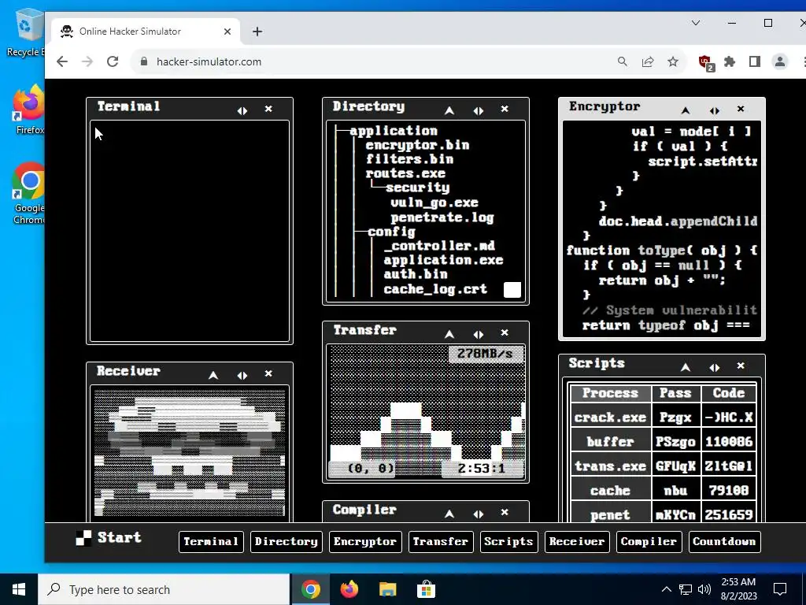The height and width of the screenshot is (605, 806).
Task: Click the Terminal panel resize arrows icon
Action: tap(242, 110)
